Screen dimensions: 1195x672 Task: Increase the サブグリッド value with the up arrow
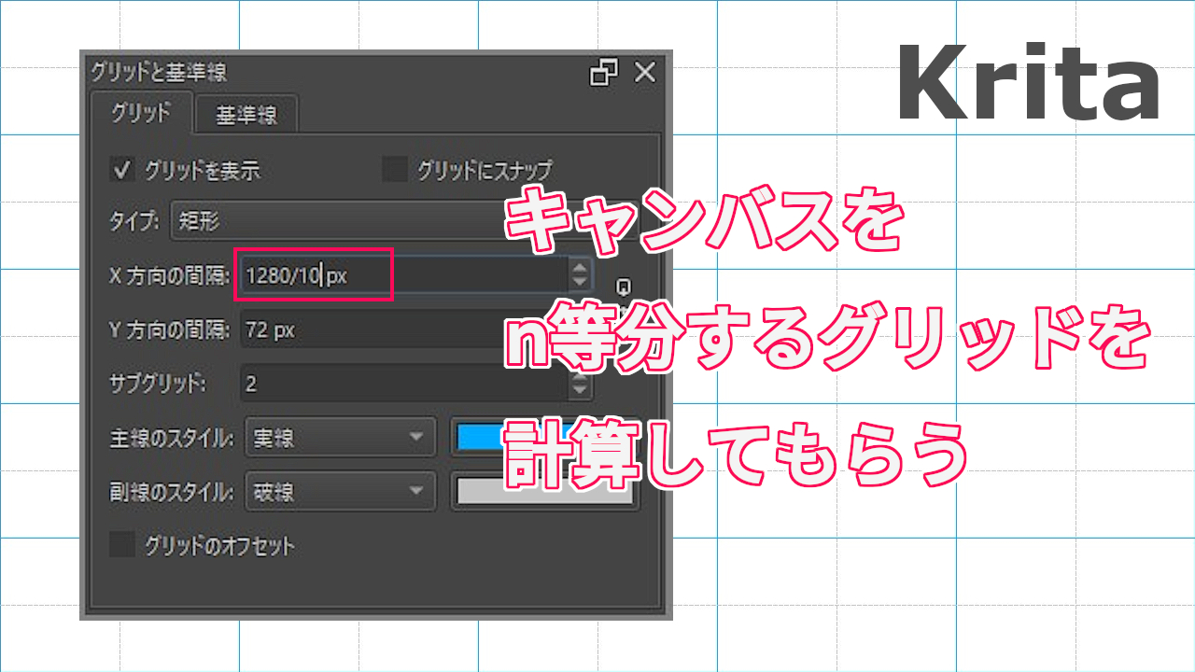(581, 375)
